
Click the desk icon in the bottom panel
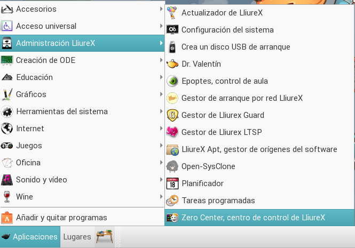[x=105, y=236]
